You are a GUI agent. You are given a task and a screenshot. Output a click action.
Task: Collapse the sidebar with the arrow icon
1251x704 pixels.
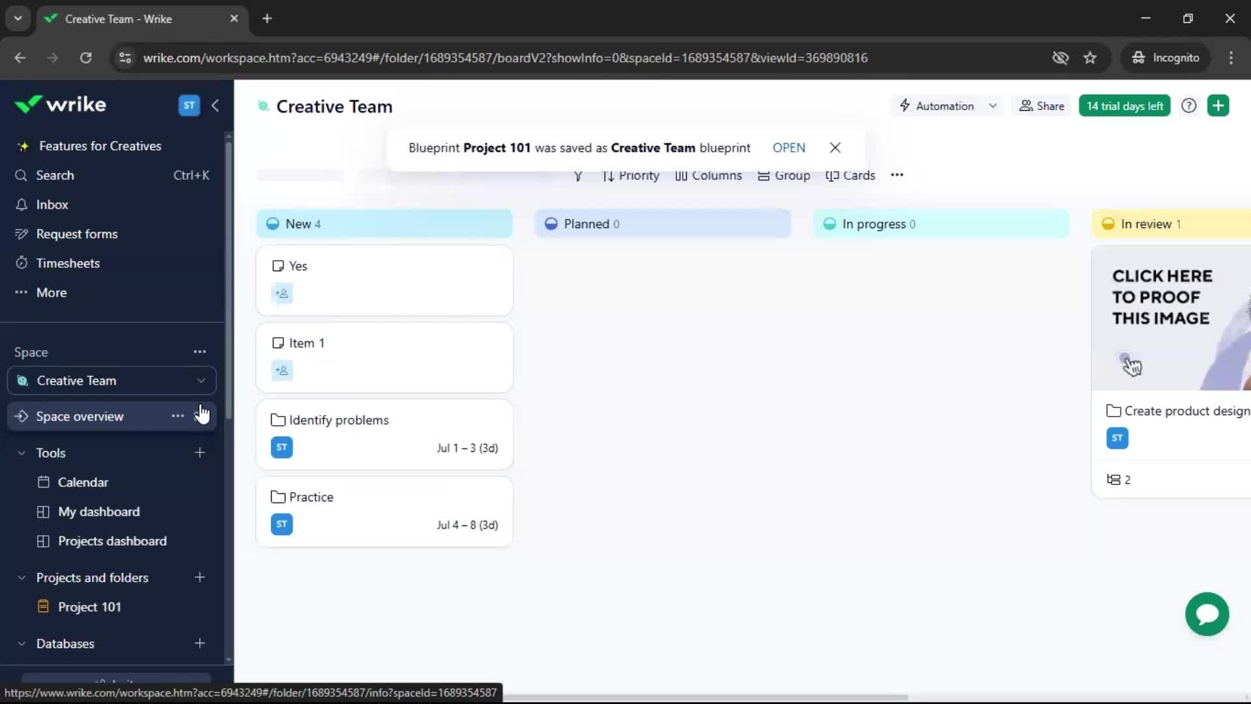pos(215,105)
